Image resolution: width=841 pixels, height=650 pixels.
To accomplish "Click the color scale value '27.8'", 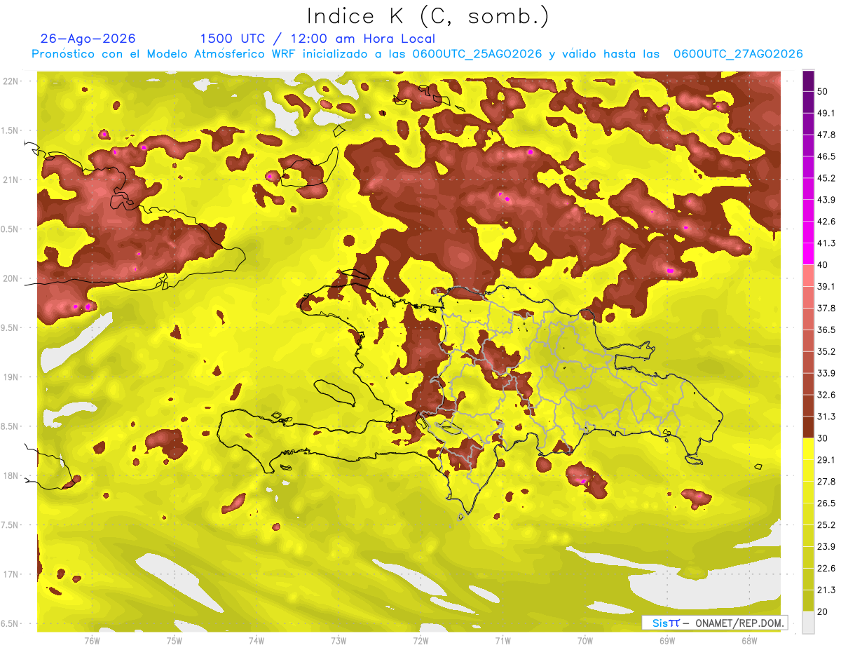I will 826,482.
